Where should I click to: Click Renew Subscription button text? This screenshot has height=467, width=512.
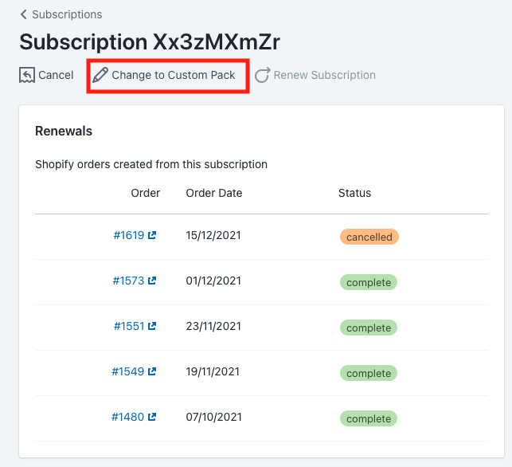coord(325,75)
